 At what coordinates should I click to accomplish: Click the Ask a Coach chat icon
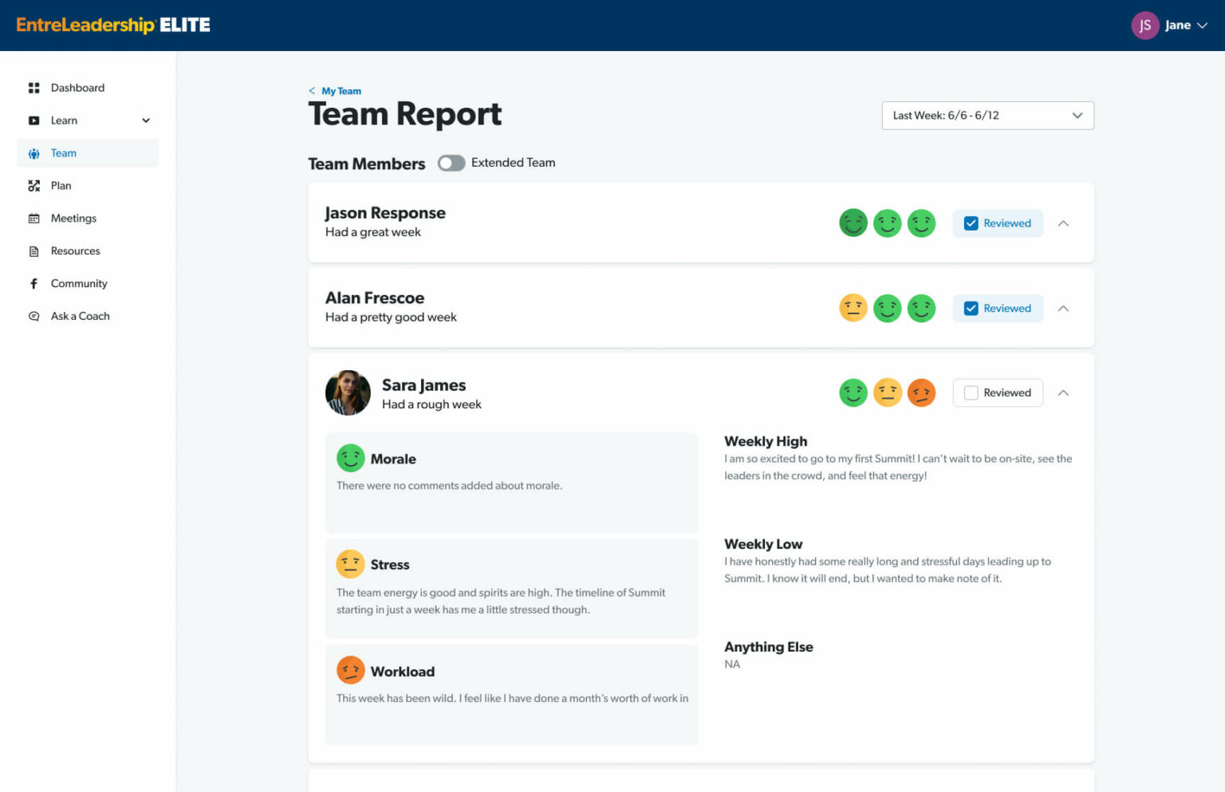click(33, 317)
